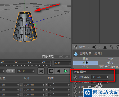119x97 pixels.
Task: Toggle the 底部半径 animation circle
Action: pyautogui.click(x=75, y=82)
